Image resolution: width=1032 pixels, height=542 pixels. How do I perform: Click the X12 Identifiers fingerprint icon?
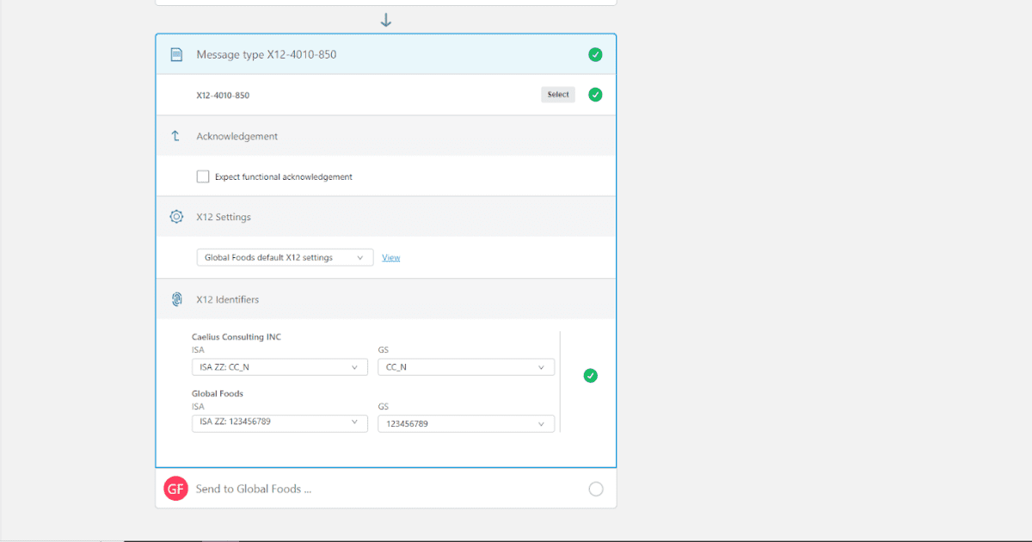tap(176, 299)
